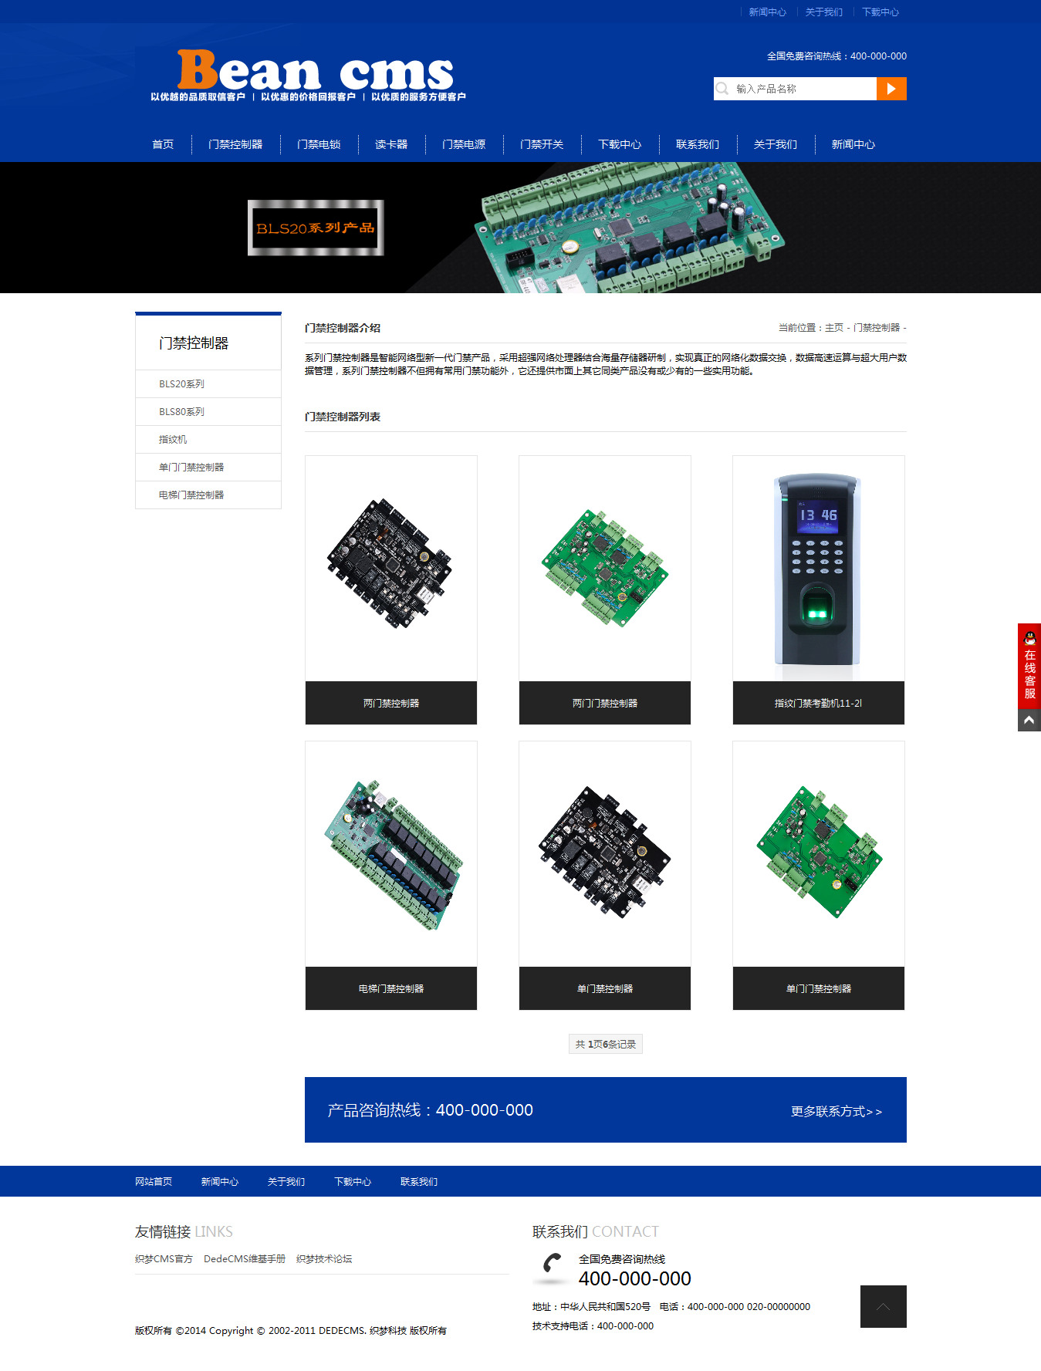
Task: Type in the product name search field
Action: [x=803, y=89]
